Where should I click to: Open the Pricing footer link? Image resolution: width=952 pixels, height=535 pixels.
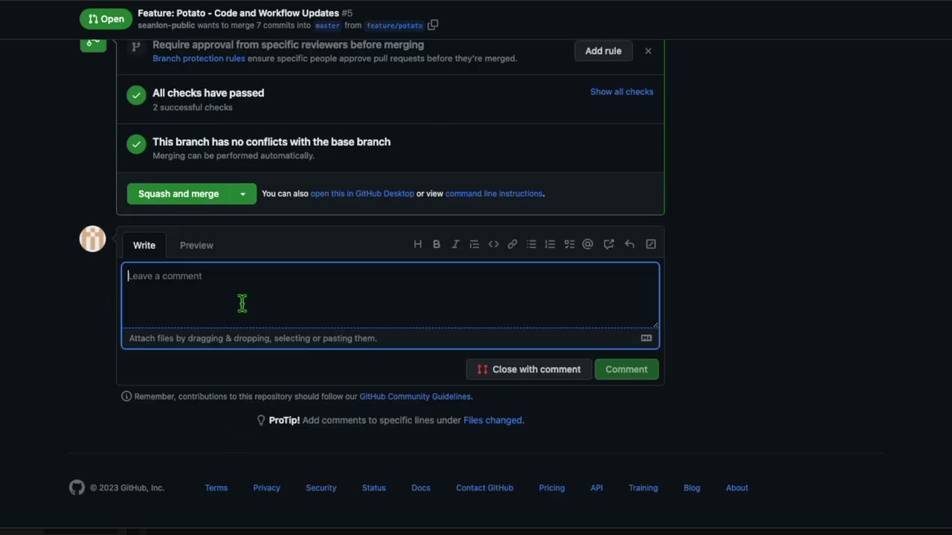(552, 488)
